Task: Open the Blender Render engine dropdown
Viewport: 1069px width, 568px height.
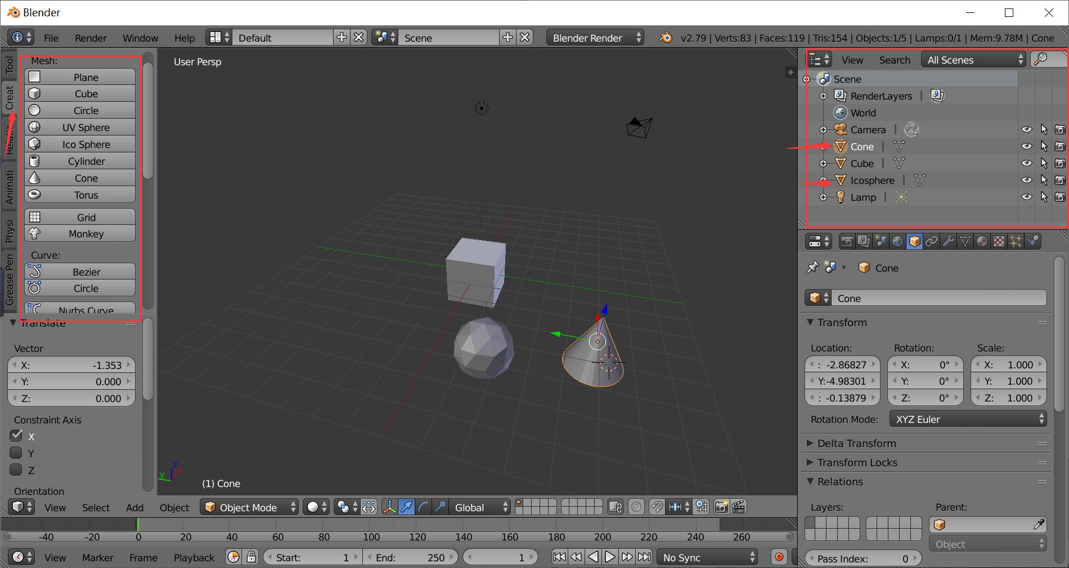Action: click(x=595, y=38)
